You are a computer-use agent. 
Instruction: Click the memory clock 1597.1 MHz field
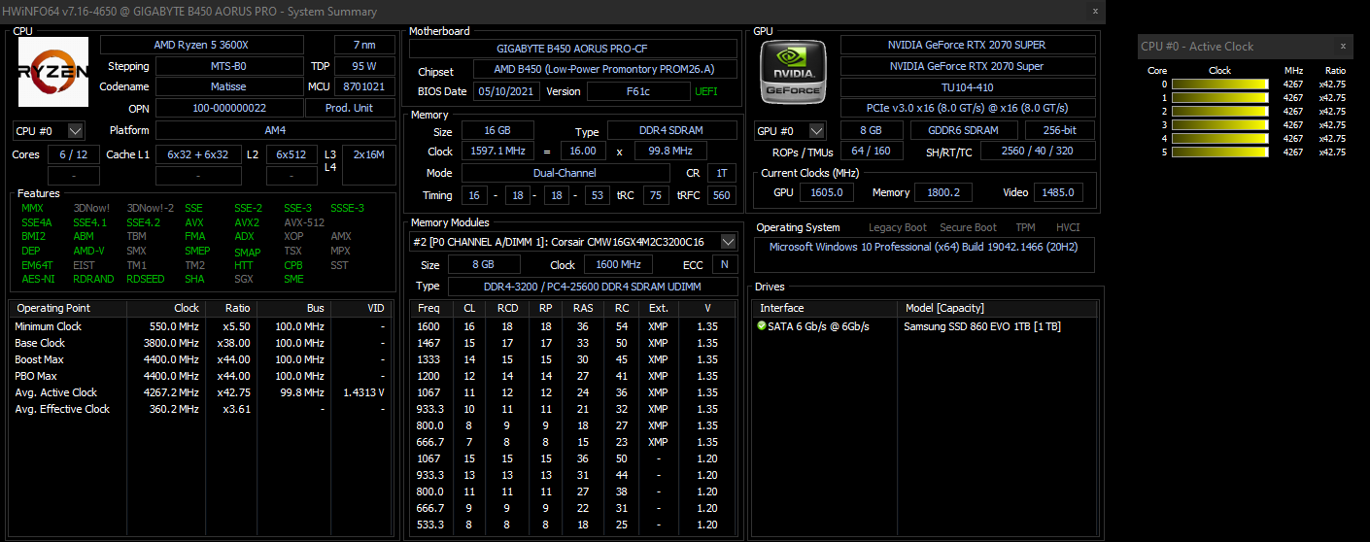coord(497,152)
